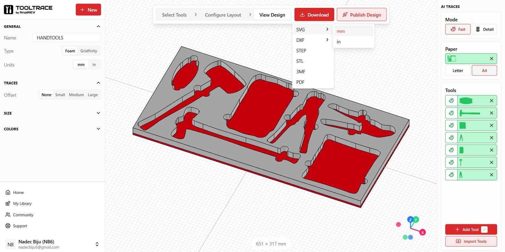Choose STEP export format
This screenshot has width=505, height=252.
313,50
